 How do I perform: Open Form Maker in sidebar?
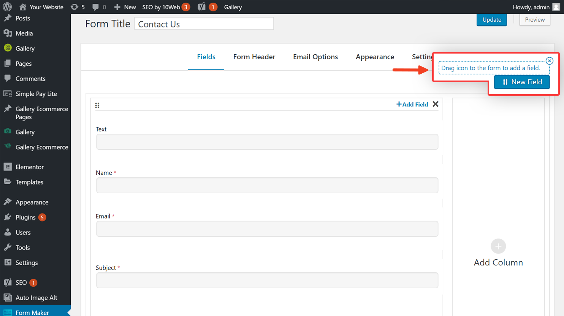point(32,312)
